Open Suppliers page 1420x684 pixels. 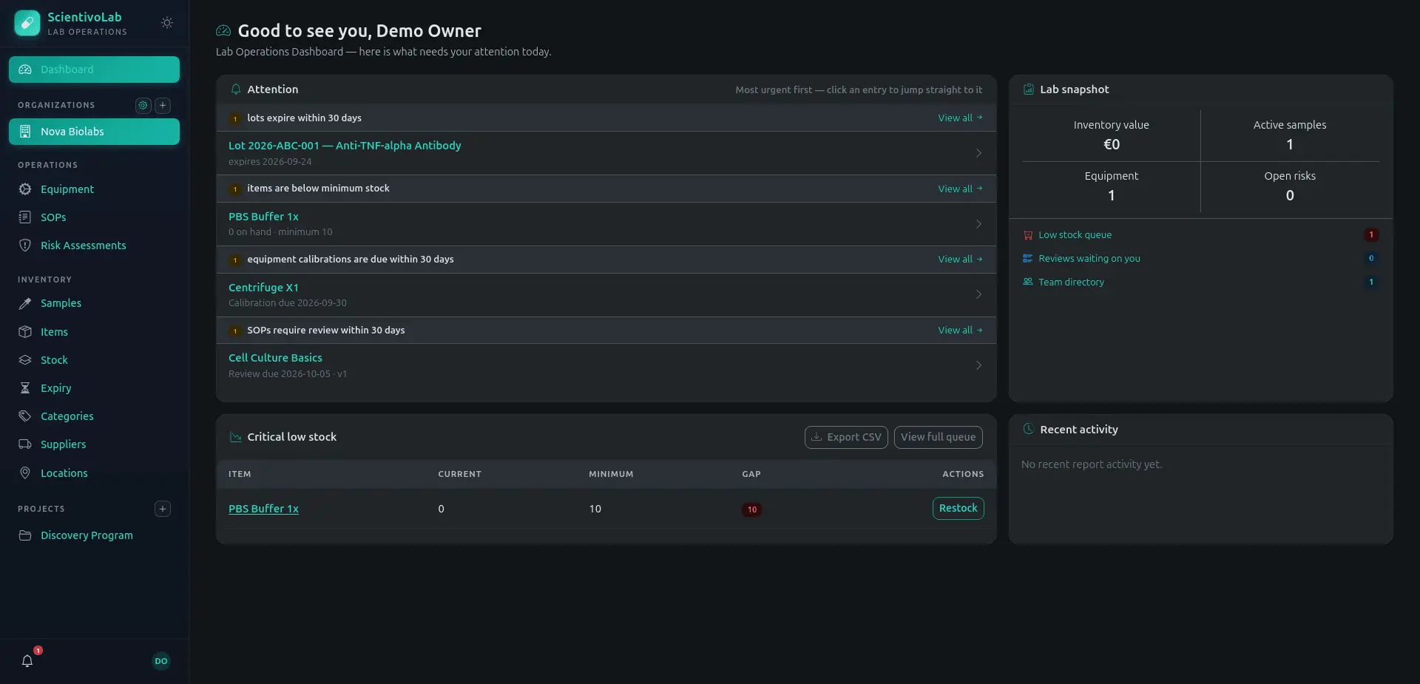tap(94, 444)
